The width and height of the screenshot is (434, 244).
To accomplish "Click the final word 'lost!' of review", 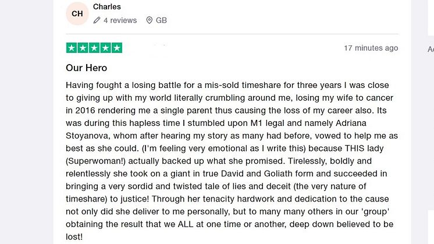I will coord(74,237).
